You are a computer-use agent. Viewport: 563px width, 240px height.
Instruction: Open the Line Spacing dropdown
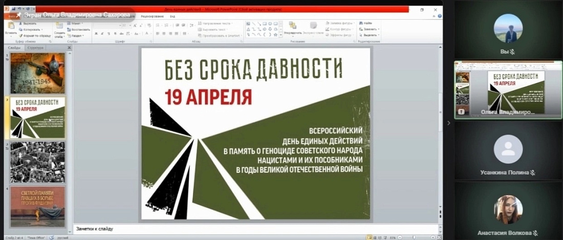(x=192, y=26)
